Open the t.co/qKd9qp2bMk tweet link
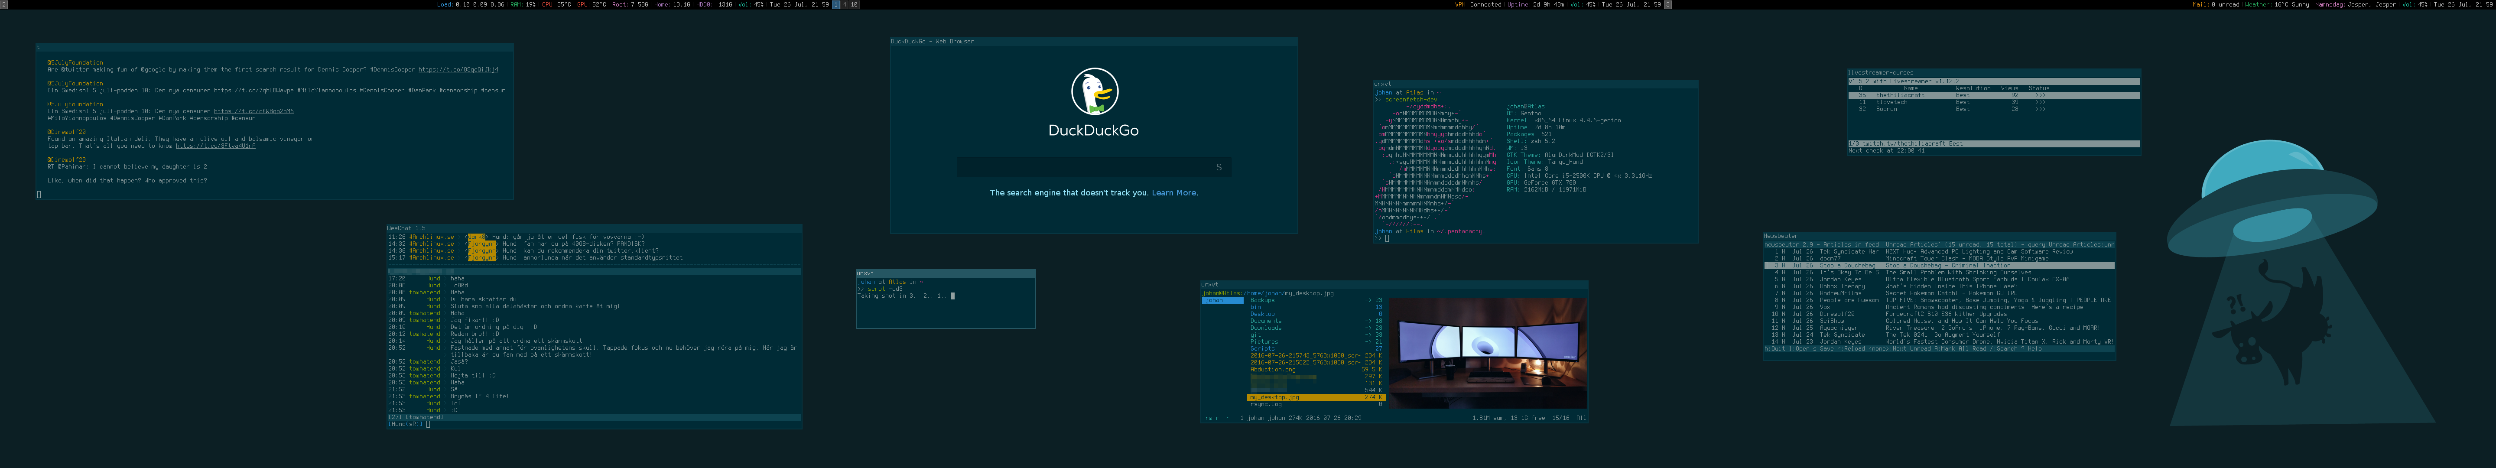Screen dimensions: 2496x468 tap(254, 111)
